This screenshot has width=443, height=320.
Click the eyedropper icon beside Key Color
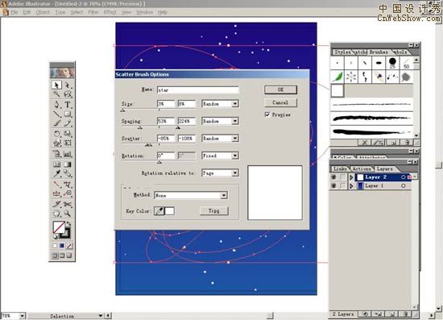click(159, 211)
